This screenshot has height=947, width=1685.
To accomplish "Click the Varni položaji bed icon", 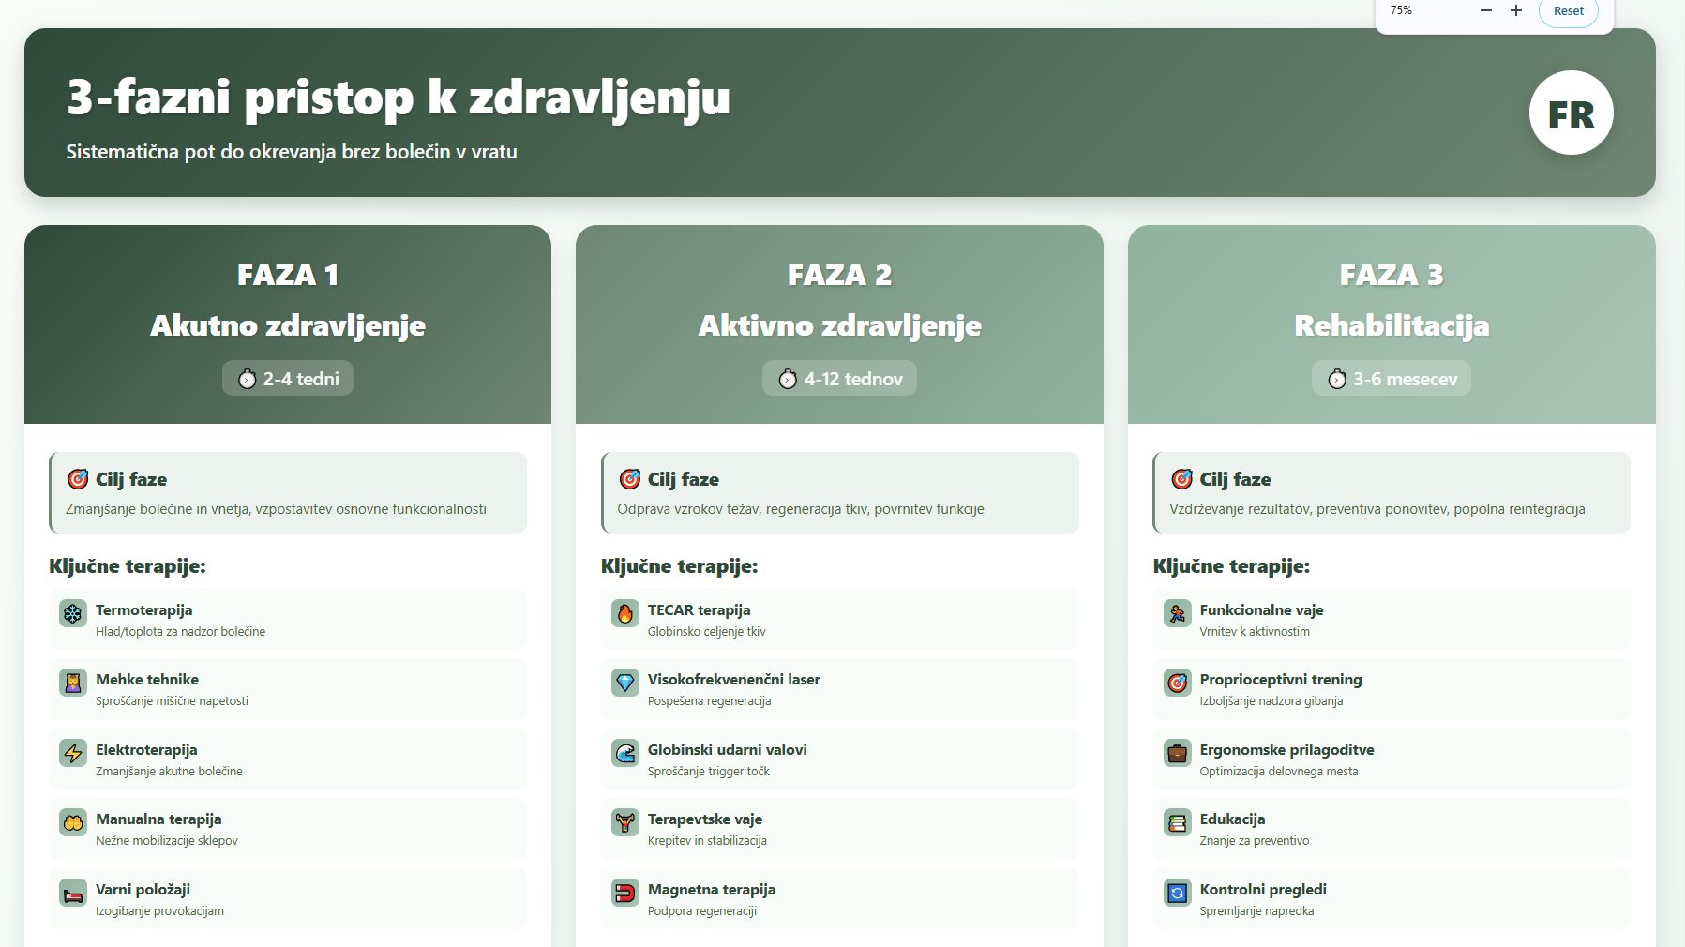I will click(73, 894).
